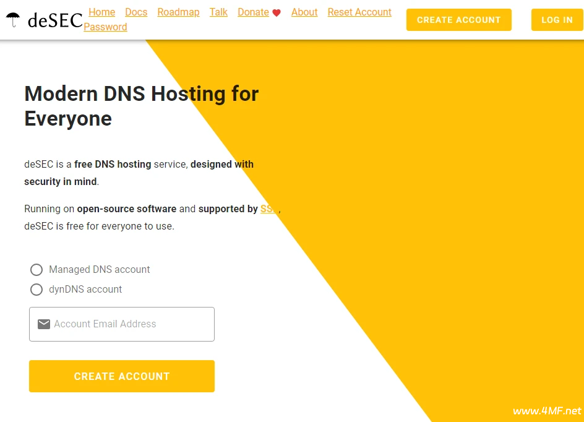Click the www.4MF.net watermark text
This screenshot has width=584, height=422.
tap(547, 411)
